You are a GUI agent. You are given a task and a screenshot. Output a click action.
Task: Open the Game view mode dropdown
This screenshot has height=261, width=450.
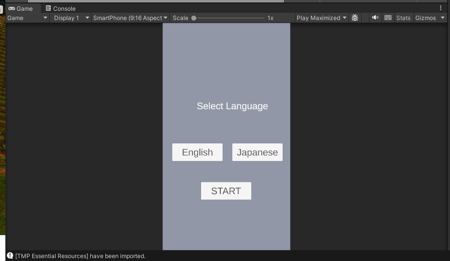27,18
